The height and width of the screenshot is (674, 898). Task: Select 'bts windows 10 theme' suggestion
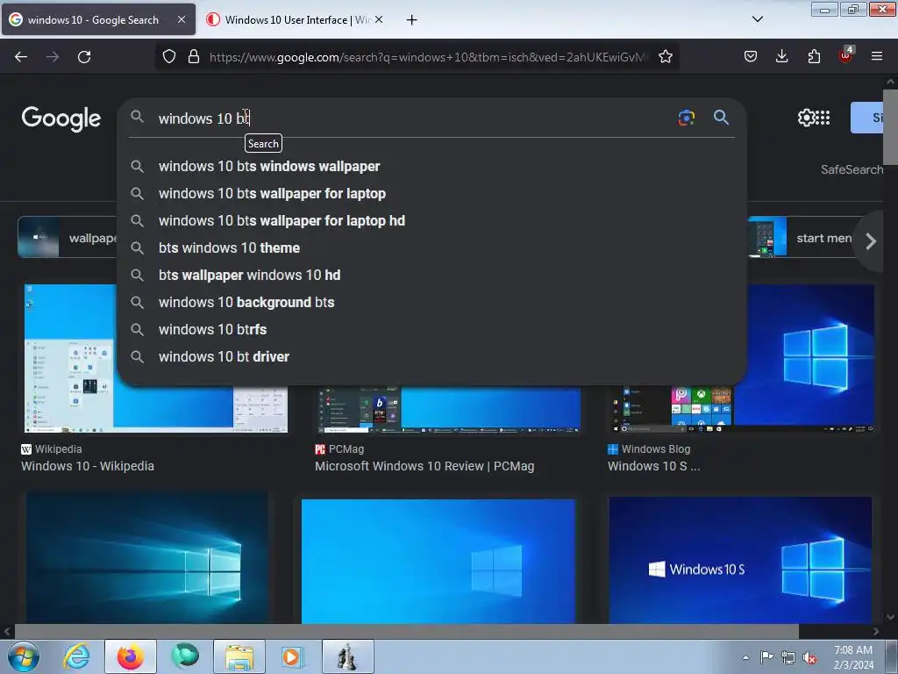pyautogui.click(x=431, y=247)
